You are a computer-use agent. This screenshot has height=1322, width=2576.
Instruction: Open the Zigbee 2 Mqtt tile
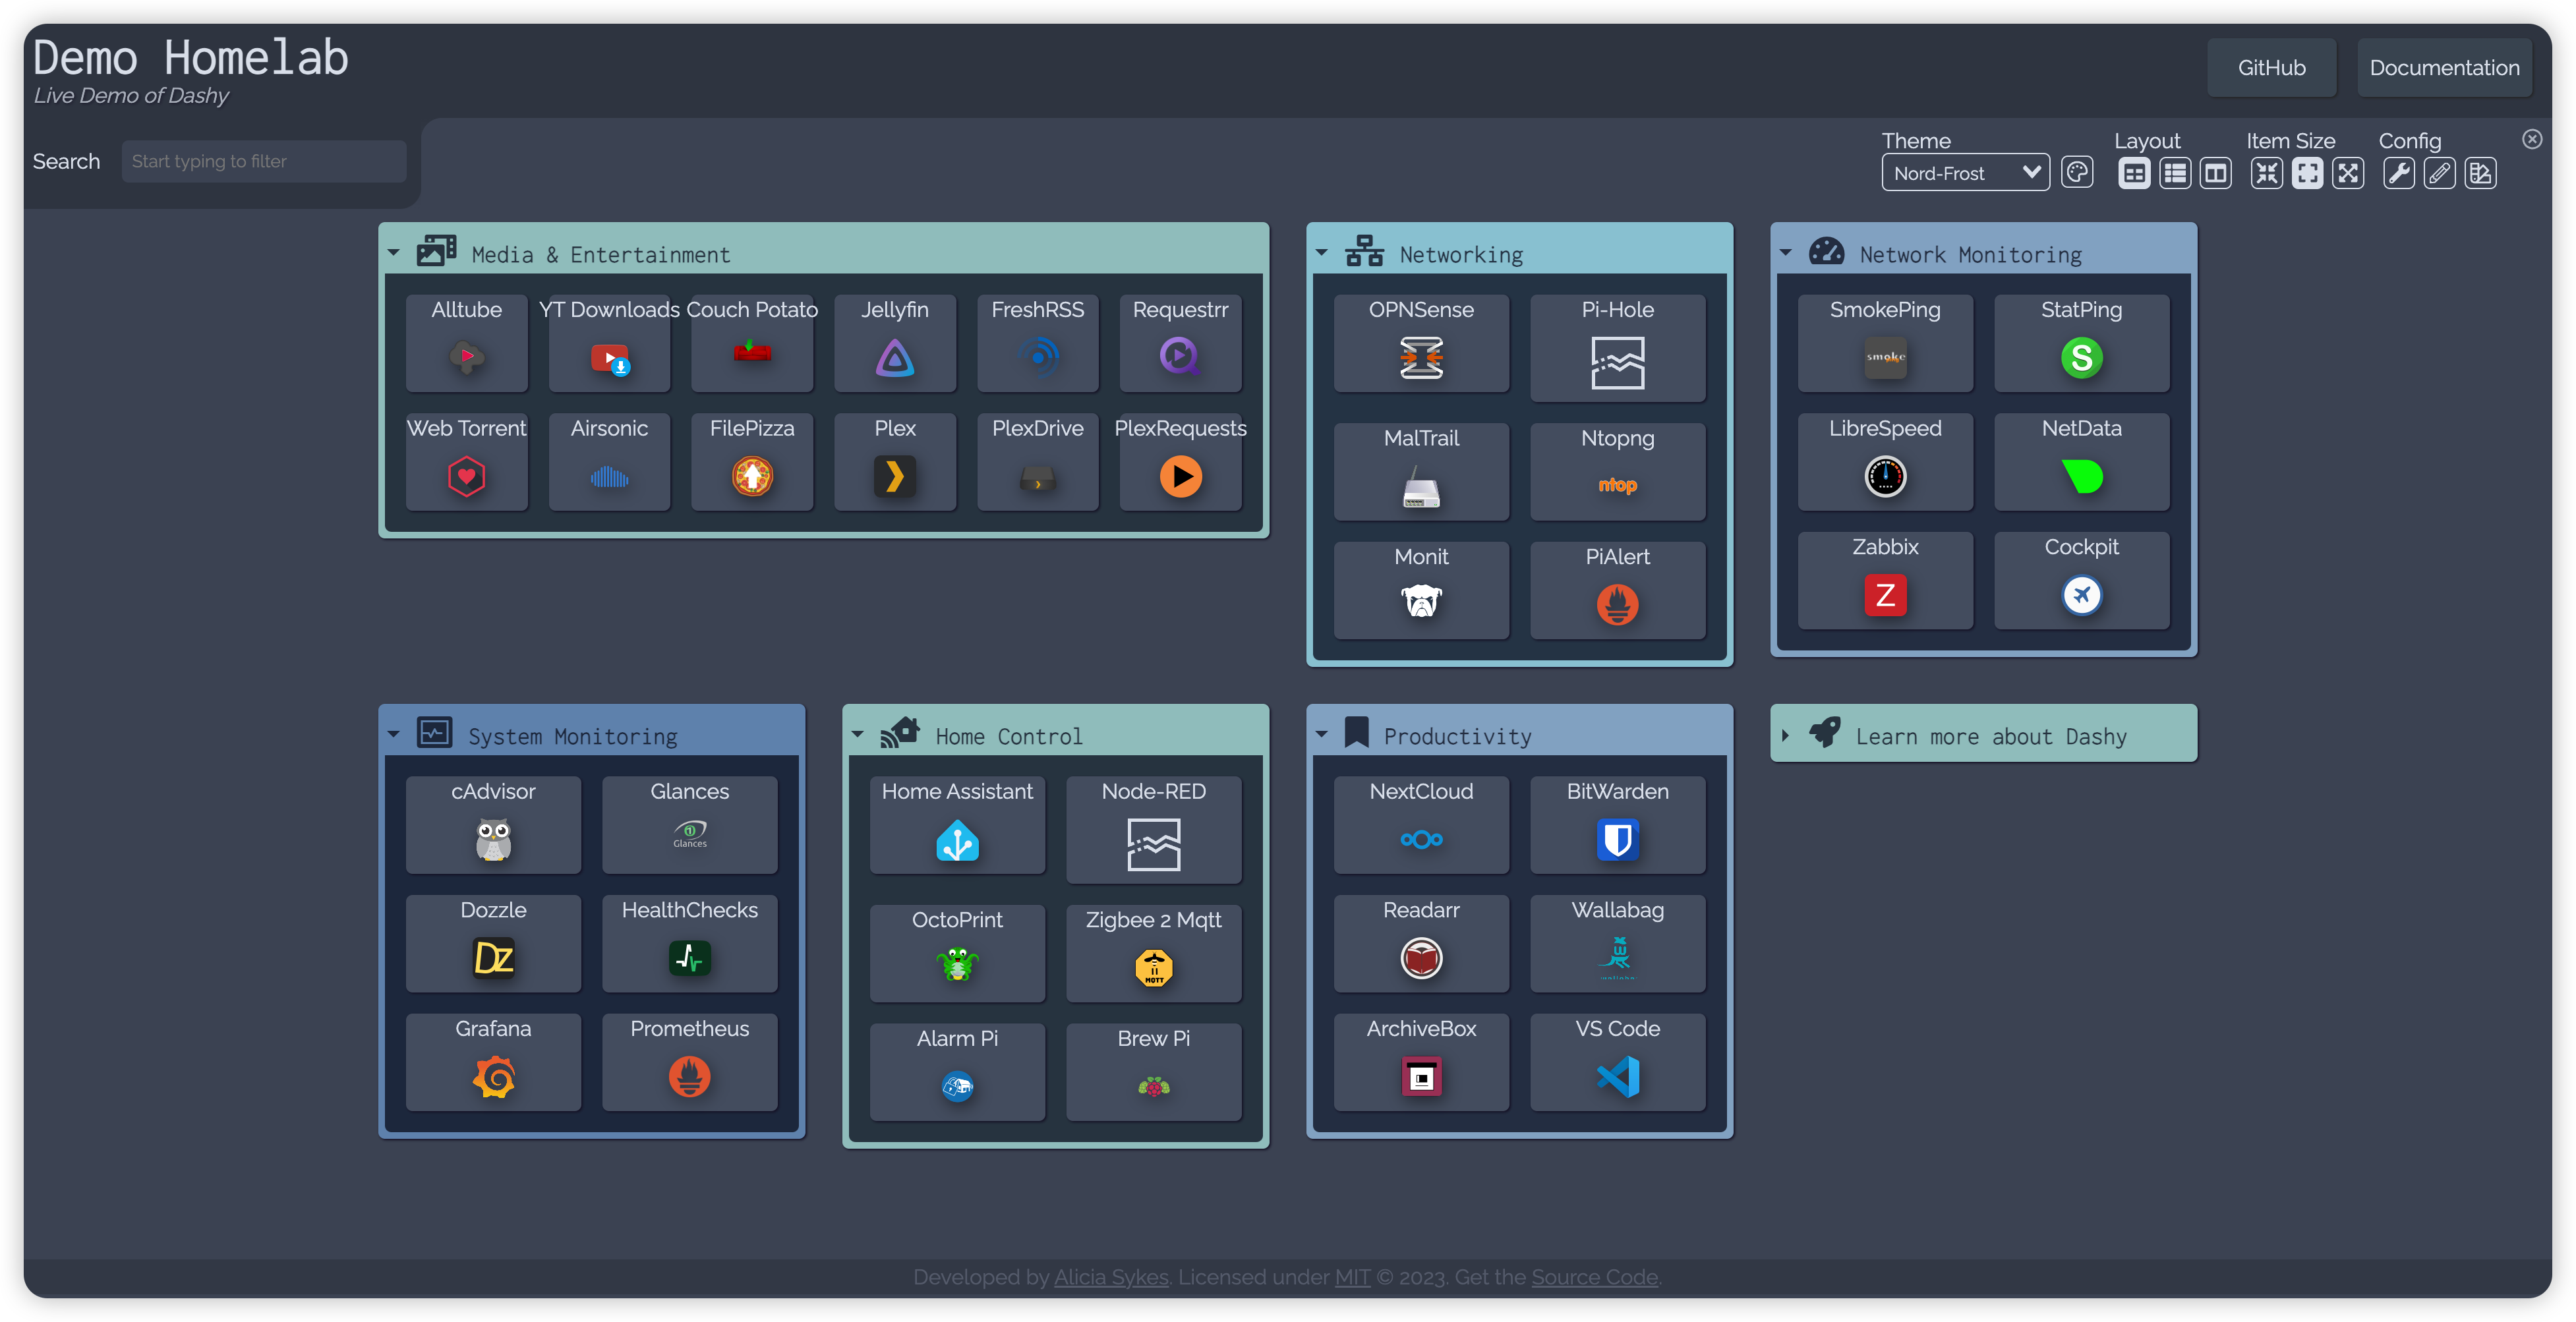click(1153, 953)
